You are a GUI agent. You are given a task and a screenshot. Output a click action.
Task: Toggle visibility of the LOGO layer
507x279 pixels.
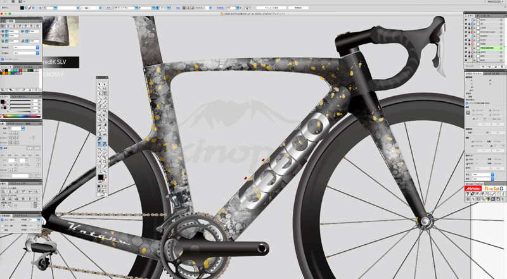[x=466, y=28]
